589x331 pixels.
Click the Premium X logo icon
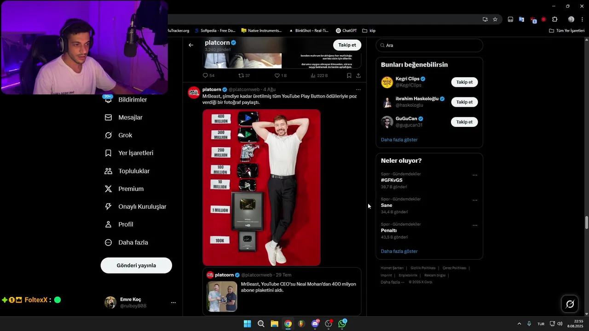[x=108, y=189]
